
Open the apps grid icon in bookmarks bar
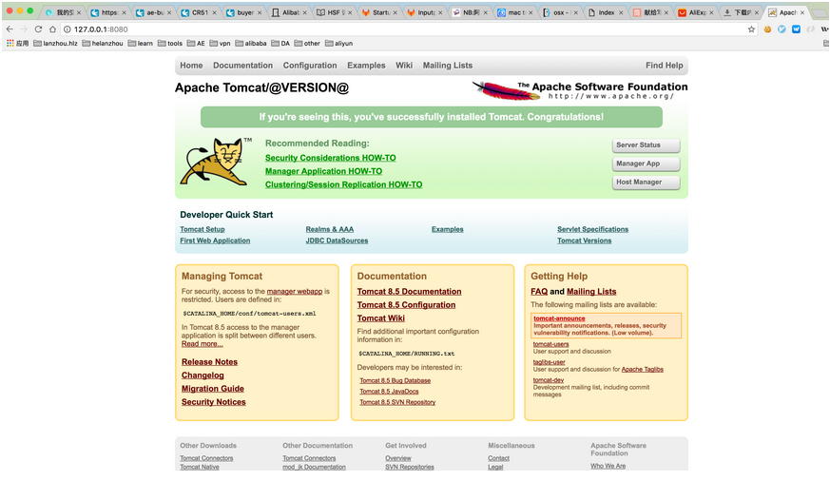point(10,44)
